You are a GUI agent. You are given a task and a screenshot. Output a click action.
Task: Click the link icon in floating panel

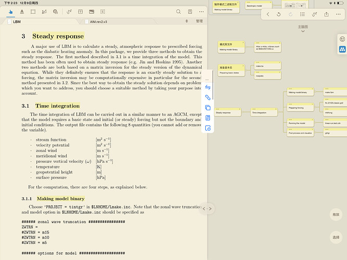point(207,97)
